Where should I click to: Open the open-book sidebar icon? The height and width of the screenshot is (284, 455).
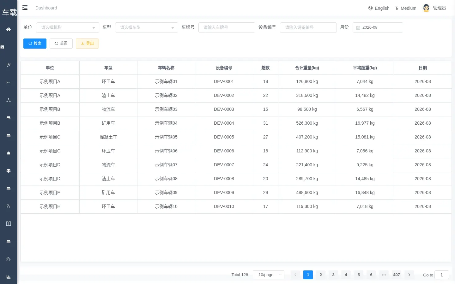pos(9,224)
